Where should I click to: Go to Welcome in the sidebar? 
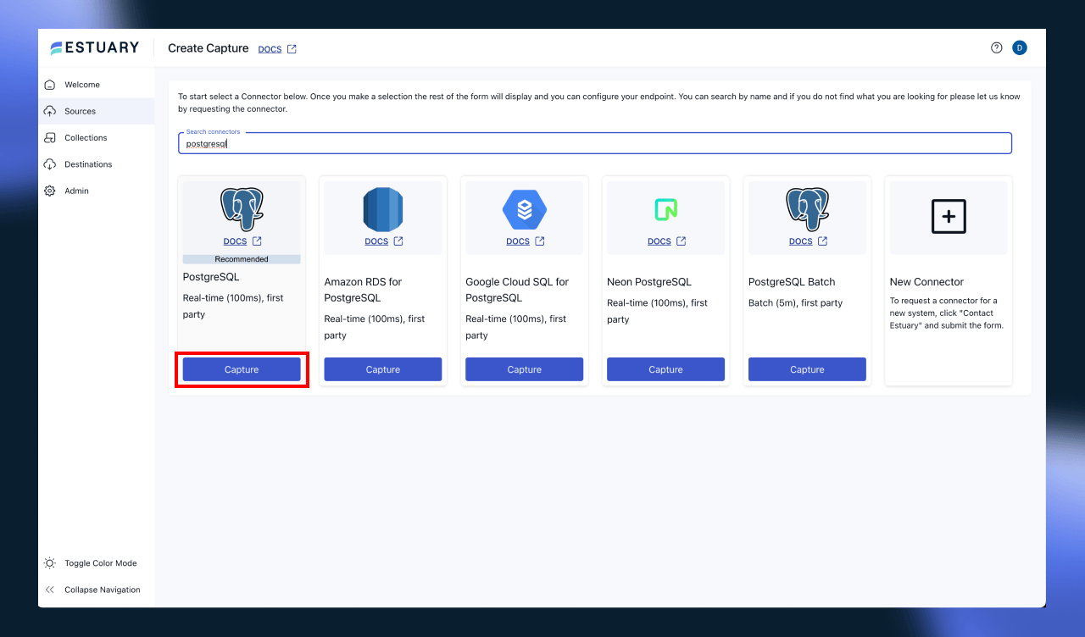[x=82, y=85]
